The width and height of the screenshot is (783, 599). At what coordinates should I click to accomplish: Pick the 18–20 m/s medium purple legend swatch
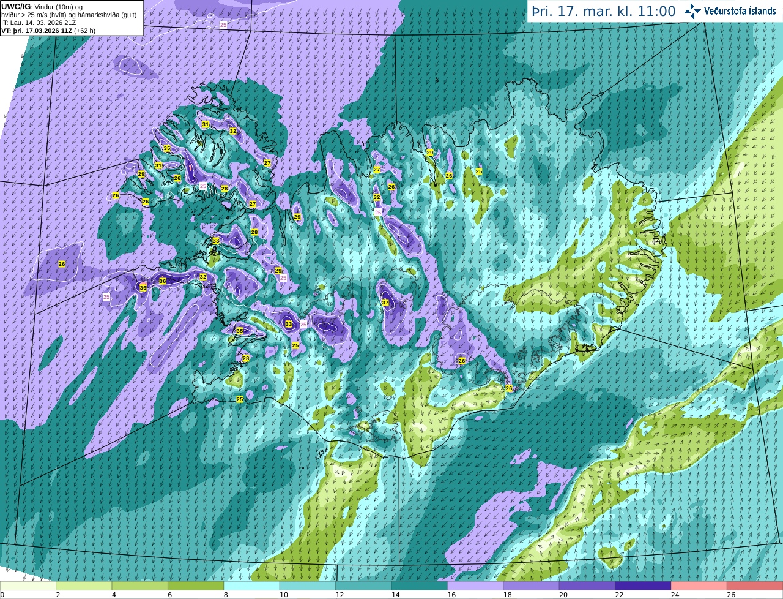coord(532,586)
